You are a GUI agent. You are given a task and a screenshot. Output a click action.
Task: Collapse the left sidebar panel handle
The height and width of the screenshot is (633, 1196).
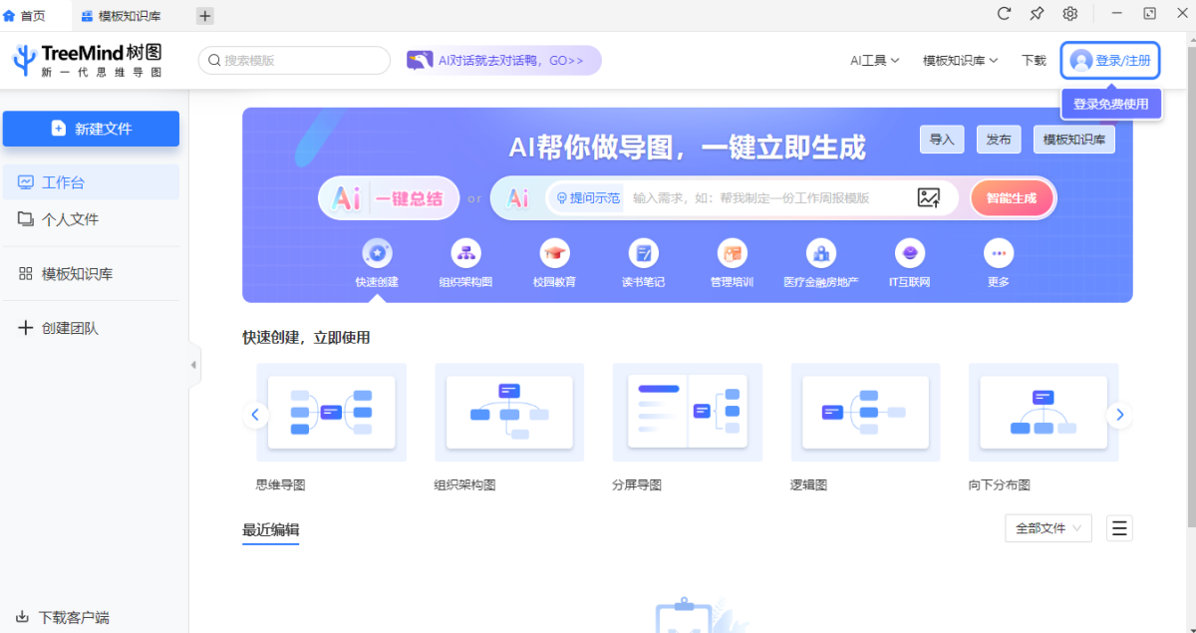coord(193,365)
